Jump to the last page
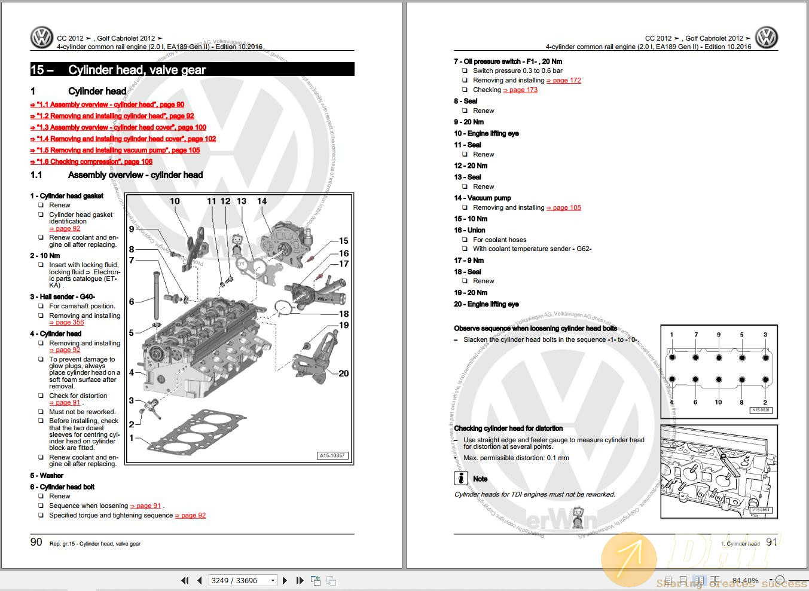This screenshot has height=591, width=809. pyautogui.click(x=300, y=580)
